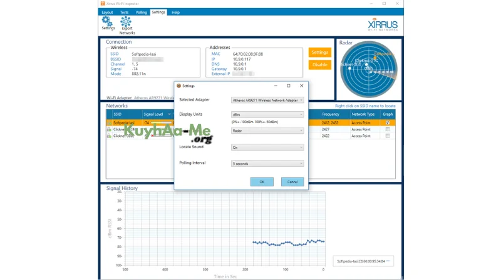
Task: Open the Signal Level column sort arrow
Action: point(169,114)
